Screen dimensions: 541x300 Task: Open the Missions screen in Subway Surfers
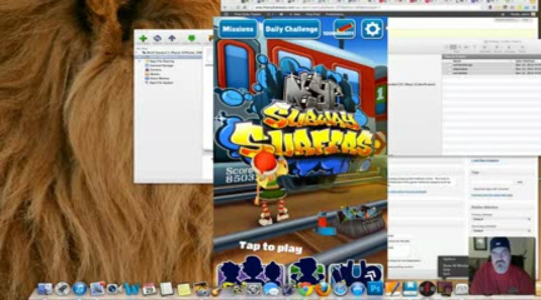[x=238, y=29]
